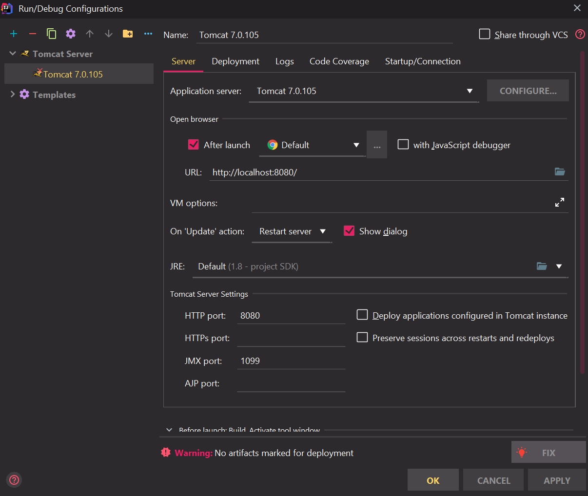Viewport: 588px width, 496px height.
Task: Create new folder with the folder-plus icon
Action: [x=128, y=34]
